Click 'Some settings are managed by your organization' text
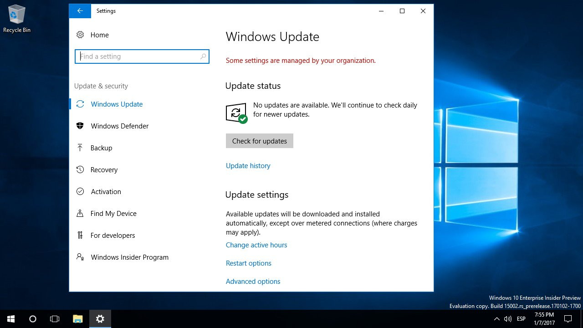This screenshot has width=583, height=328. [x=301, y=61]
